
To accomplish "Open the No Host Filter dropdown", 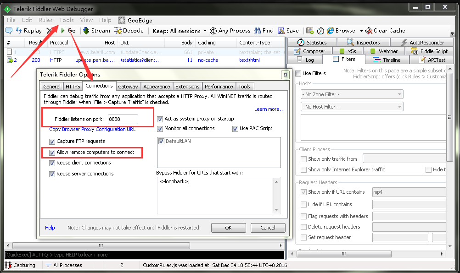I will 352,107.
